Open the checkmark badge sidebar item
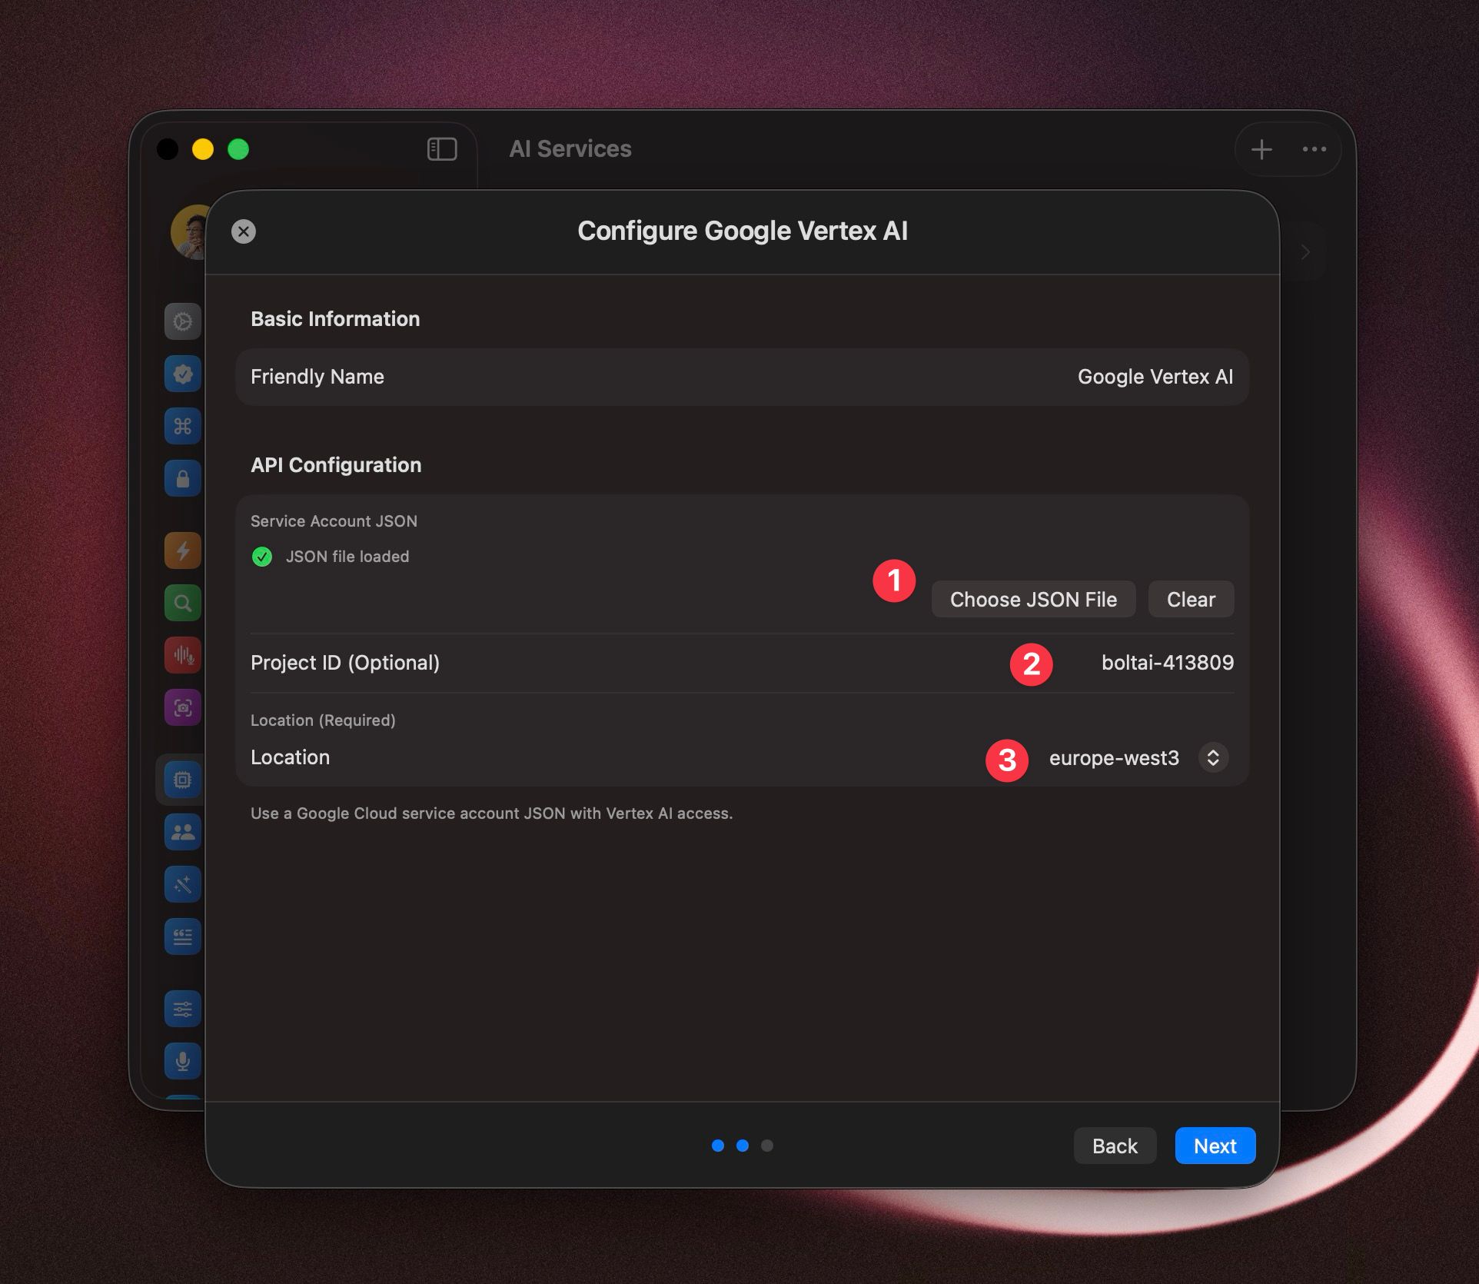1479x1284 pixels. click(x=183, y=374)
